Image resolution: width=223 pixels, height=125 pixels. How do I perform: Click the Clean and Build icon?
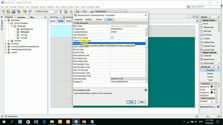pos(66,11)
